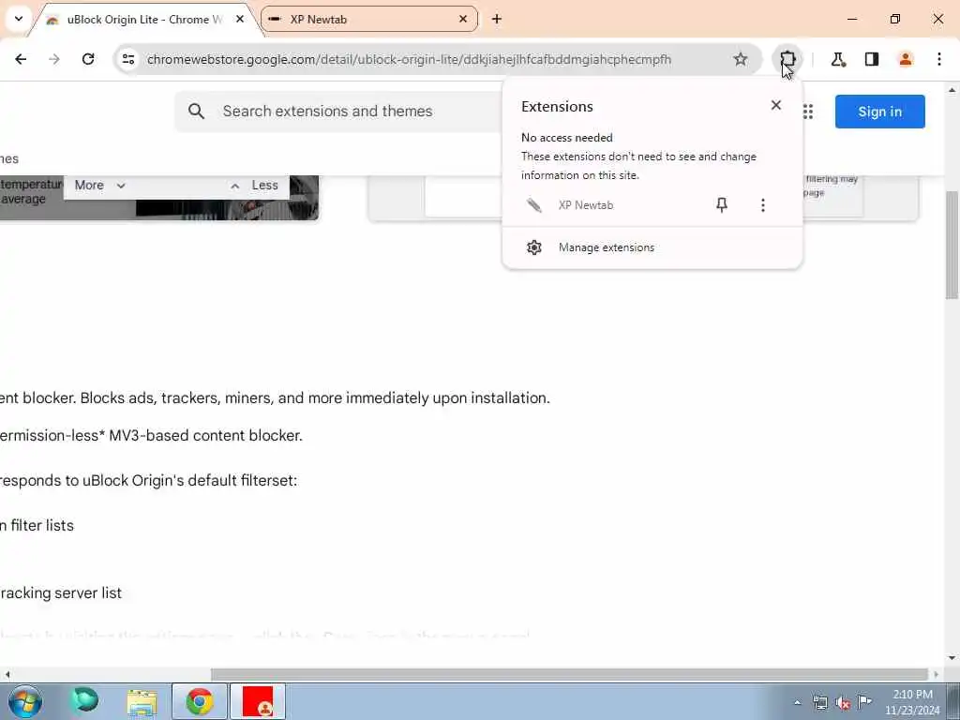Open the Chrome side panel
The image size is (960, 720).
(871, 59)
